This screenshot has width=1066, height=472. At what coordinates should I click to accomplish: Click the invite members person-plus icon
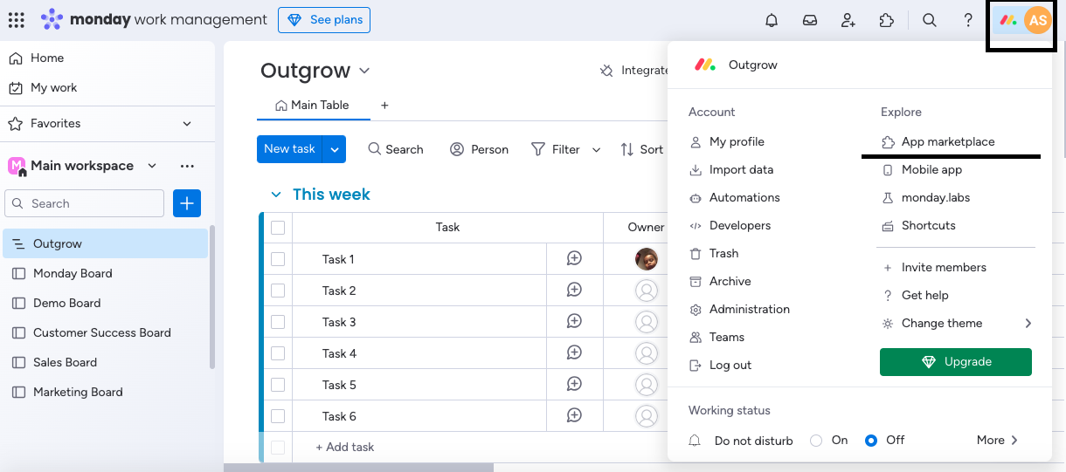[x=848, y=20]
